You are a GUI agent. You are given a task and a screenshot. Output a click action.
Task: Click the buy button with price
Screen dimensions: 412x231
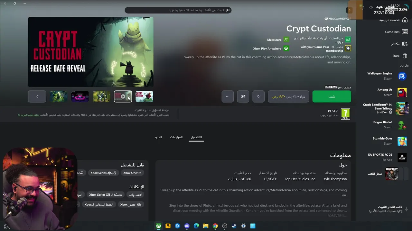[288, 97]
